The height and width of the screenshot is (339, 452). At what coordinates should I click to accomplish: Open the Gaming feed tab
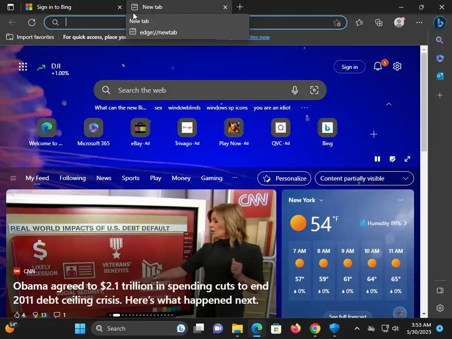click(211, 178)
